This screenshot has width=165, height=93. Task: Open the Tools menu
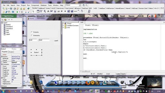coord(50,5)
